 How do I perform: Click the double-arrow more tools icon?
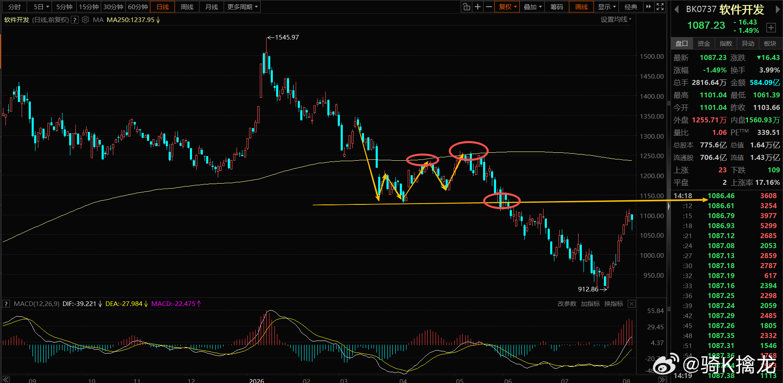[x=648, y=7]
